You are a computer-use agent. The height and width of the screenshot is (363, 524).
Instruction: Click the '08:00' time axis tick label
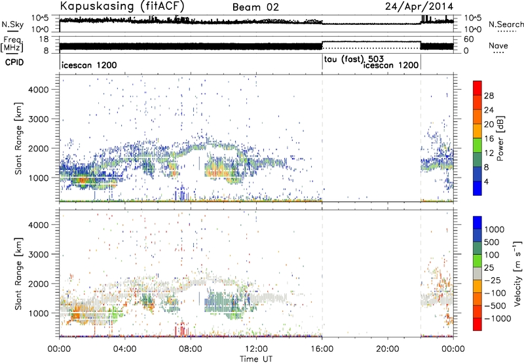[191, 349]
